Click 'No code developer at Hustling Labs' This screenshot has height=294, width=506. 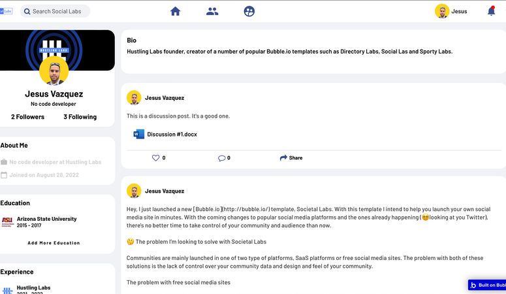(55, 162)
